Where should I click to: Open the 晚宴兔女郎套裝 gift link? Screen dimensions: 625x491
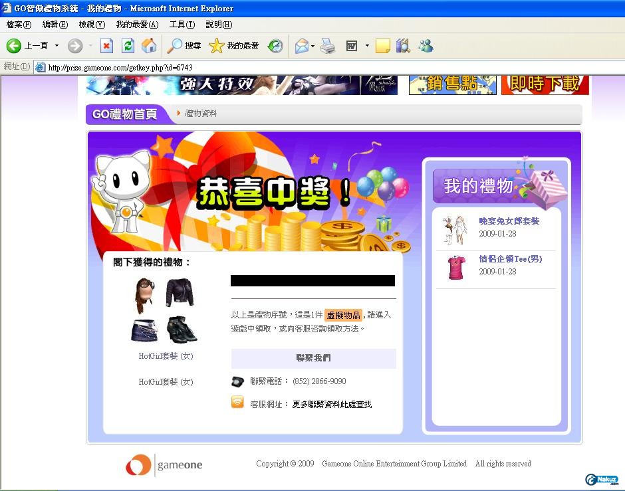509,221
